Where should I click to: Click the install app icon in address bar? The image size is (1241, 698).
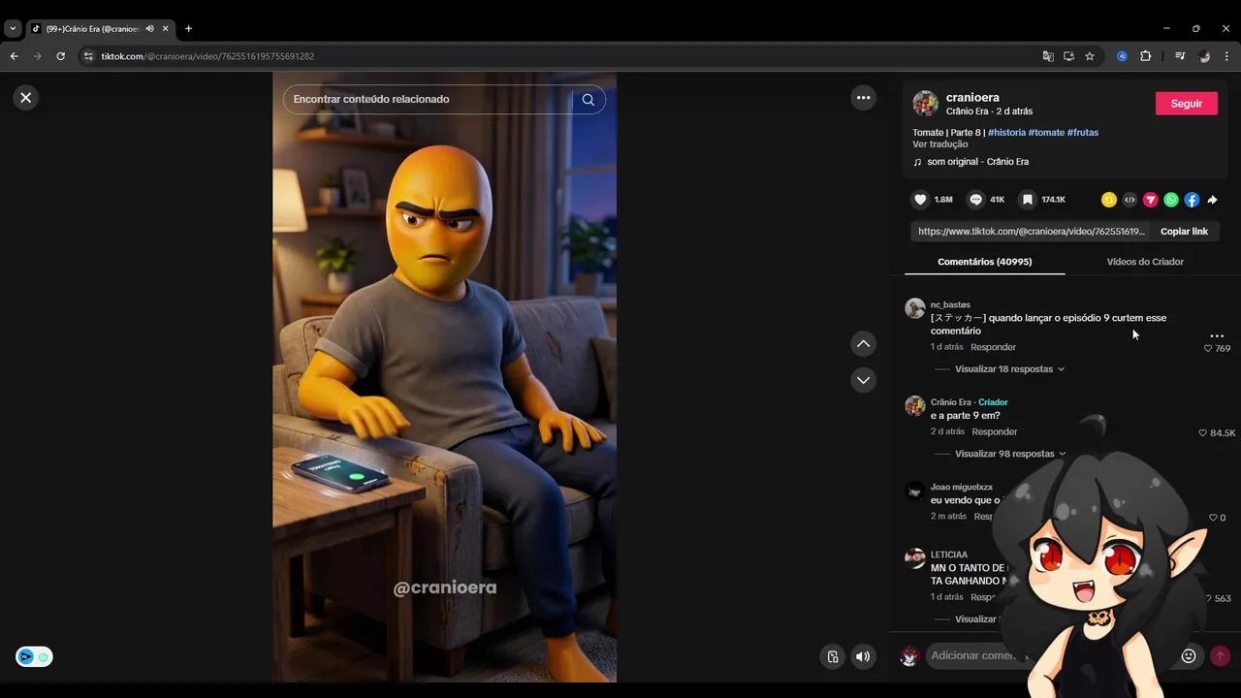coord(1068,56)
